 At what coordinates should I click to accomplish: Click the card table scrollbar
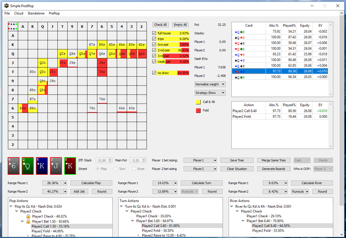pyautogui.click(x=330, y=59)
